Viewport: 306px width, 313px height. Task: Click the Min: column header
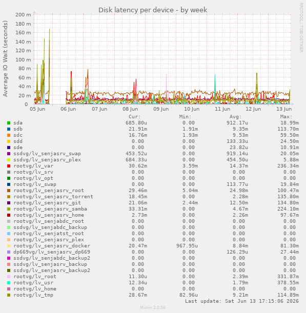(x=186, y=117)
